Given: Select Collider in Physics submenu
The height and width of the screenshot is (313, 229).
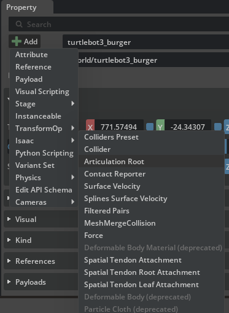Looking at the screenshot, I should [x=151, y=149].
